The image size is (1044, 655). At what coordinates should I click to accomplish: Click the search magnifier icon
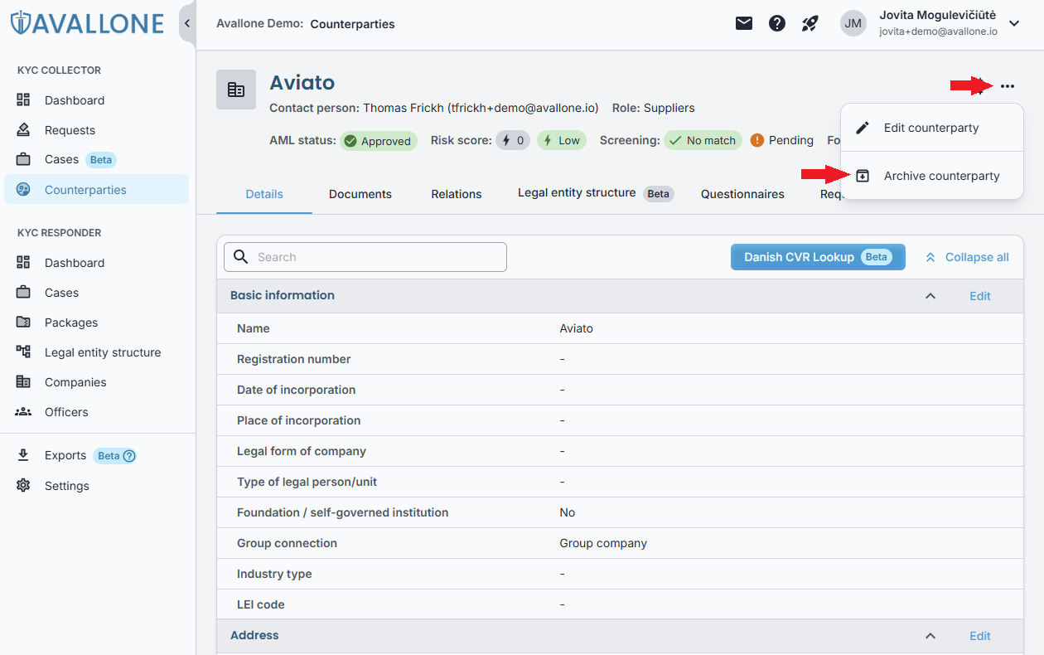point(241,257)
